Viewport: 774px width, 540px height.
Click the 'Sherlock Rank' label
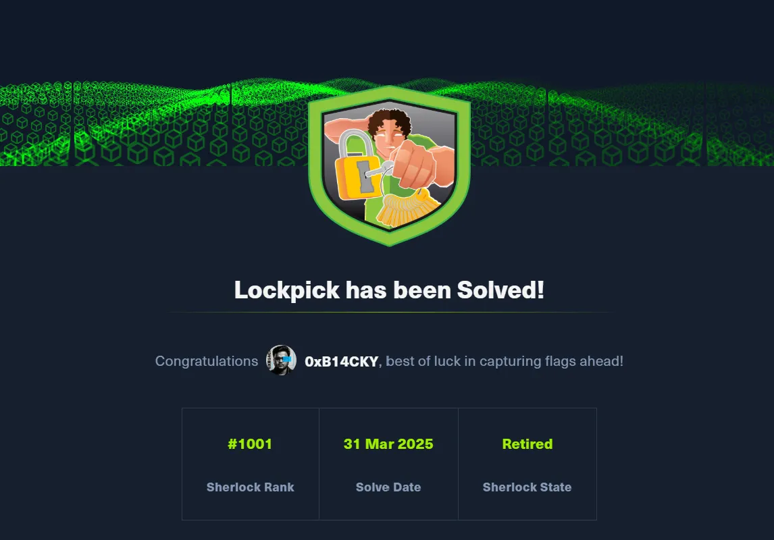[x=251, y=487]
